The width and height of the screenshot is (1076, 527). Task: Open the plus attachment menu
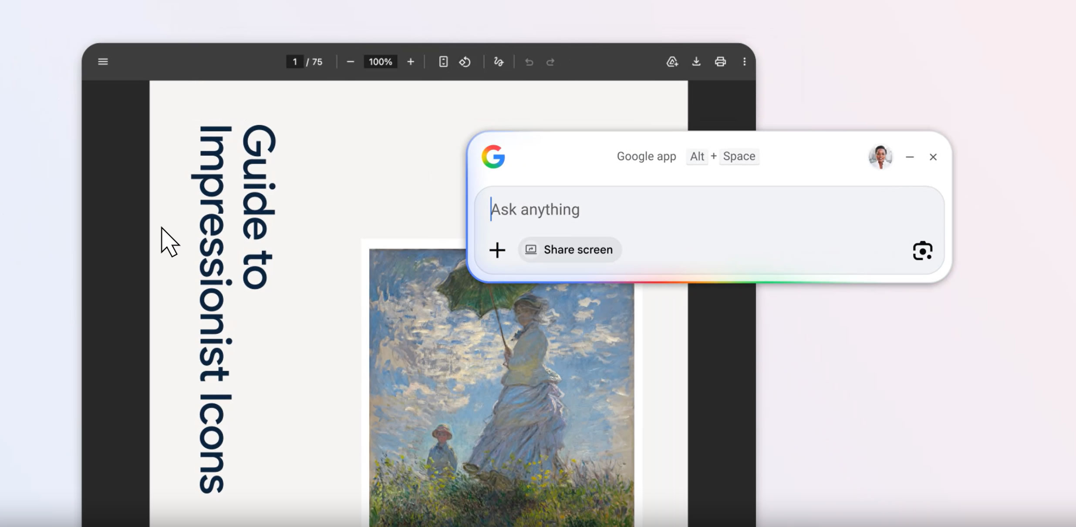point(497,250)
